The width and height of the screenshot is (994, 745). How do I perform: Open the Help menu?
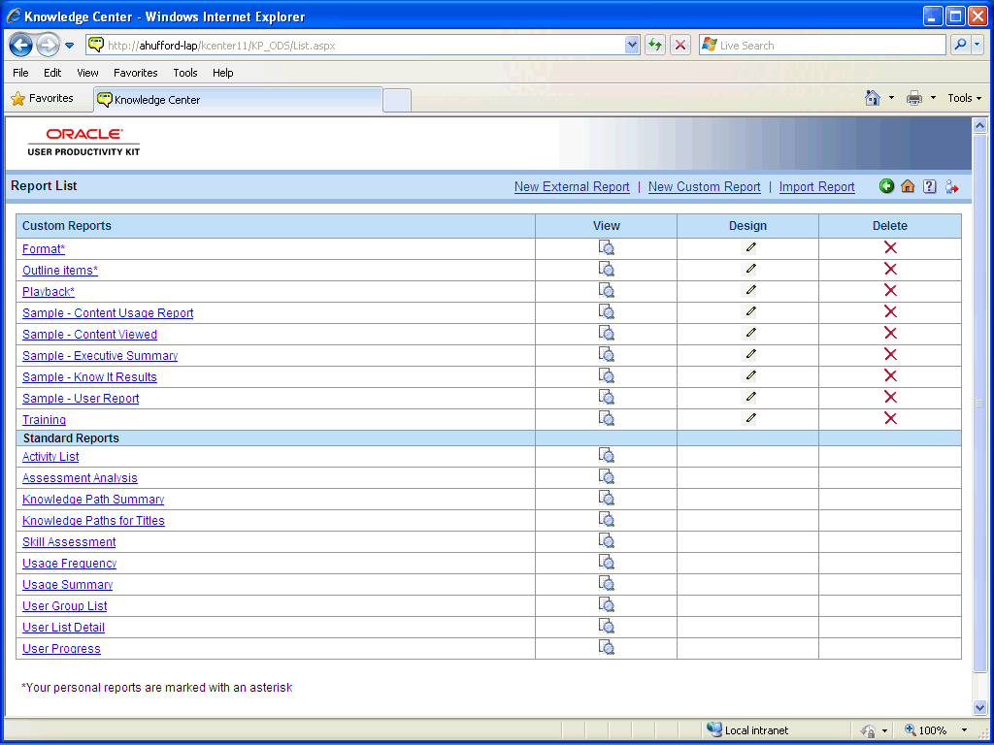(x=222, y=73)
